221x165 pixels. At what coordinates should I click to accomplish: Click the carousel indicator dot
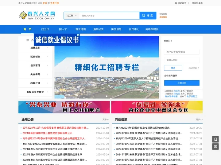107,96
